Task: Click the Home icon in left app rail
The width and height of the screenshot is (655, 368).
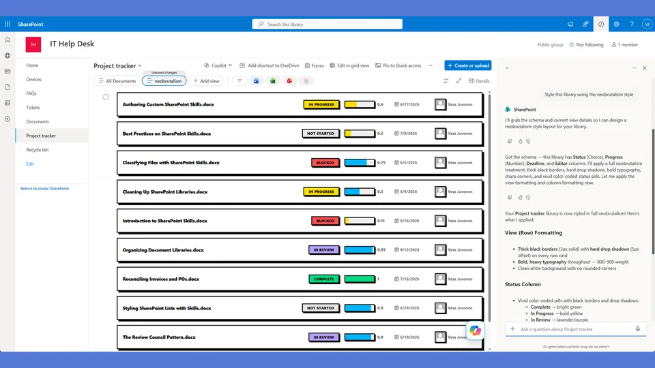Action: [x=8, y=40]
